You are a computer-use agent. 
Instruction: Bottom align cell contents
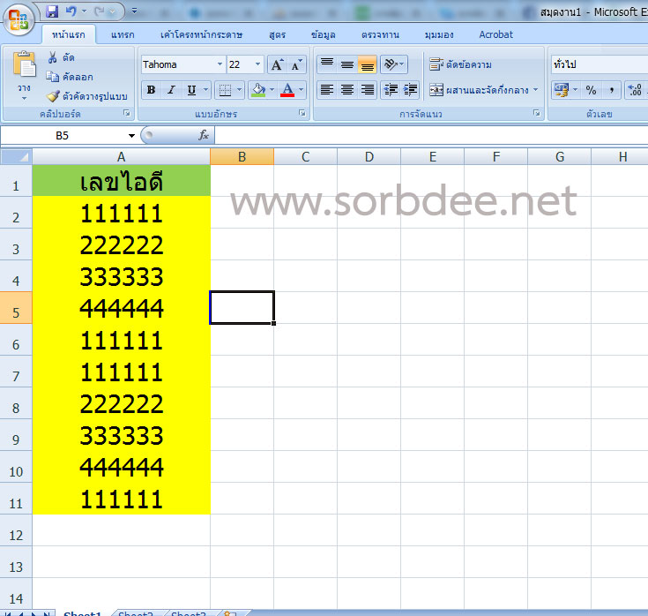[367, 64]
